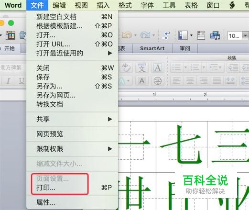Screen dimensions: 249x210
Task: Toggle show formatting marks icon
Action: (x=166, y=35)
